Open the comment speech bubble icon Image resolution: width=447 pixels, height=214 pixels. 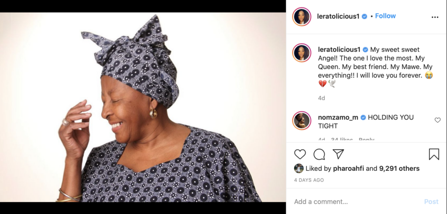[319, 154]
